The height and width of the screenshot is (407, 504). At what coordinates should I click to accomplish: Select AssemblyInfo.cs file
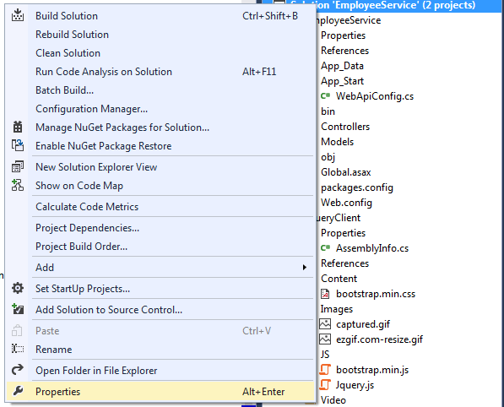pyautogui.click(x=372, y=248)
